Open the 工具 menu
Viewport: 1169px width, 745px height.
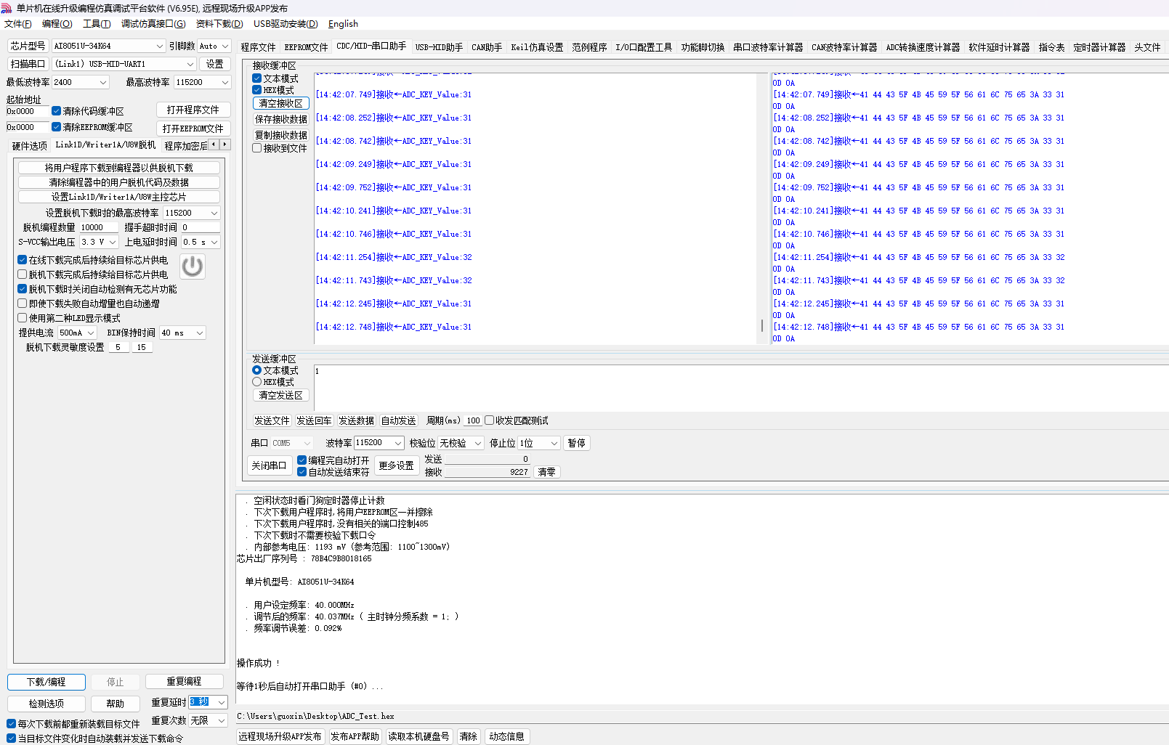[96, 24]
